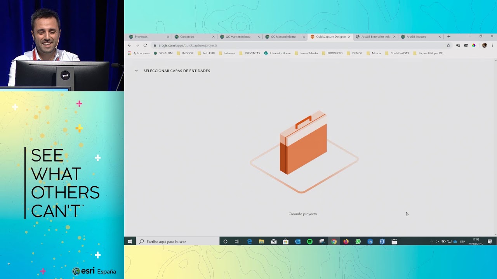Show hidden system tray icons
The width and height of the screenshot is (497, 279).
432,241
